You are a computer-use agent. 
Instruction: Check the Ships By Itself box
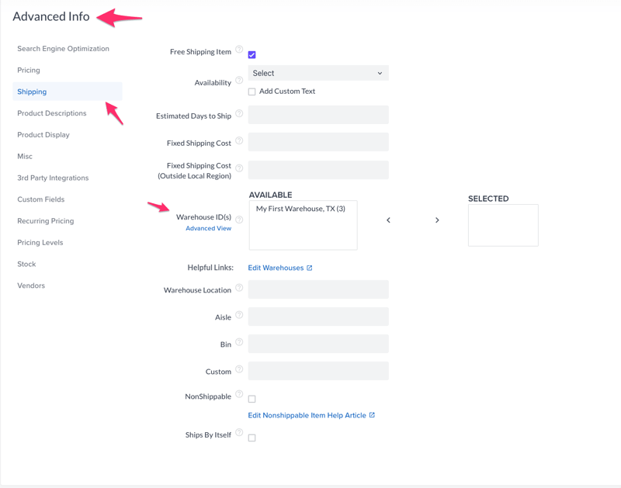pos(252,438)
